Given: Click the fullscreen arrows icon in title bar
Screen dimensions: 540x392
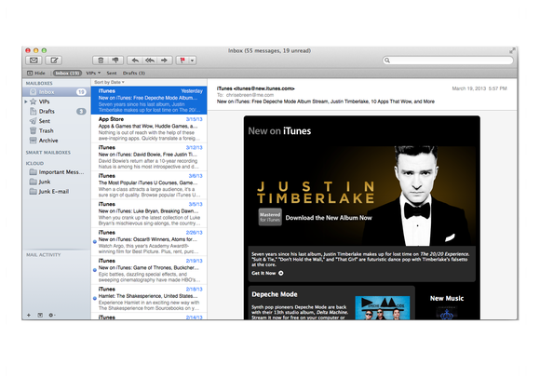Looking at the screenshot, I should coord(512,50).
